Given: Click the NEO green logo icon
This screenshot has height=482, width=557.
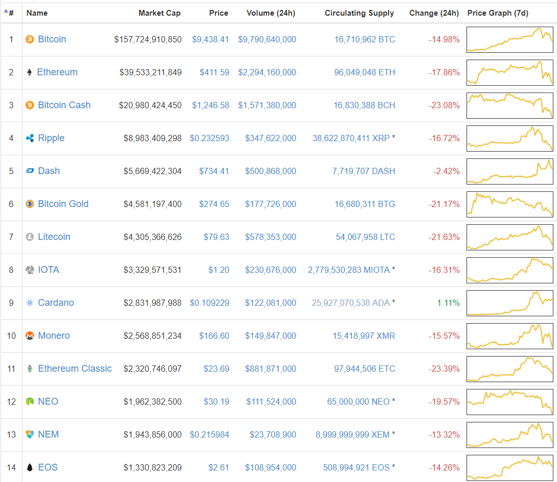Looking at the screenshot, I should click(30, 401).
